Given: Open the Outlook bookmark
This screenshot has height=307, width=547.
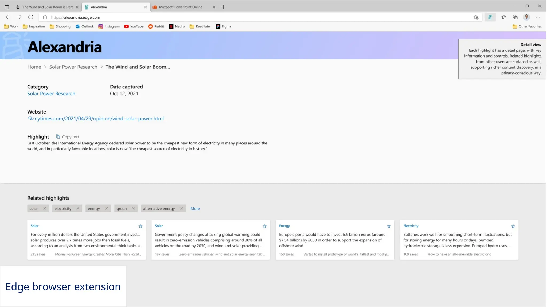Looking at the screenshot, I should coord(84,26).
